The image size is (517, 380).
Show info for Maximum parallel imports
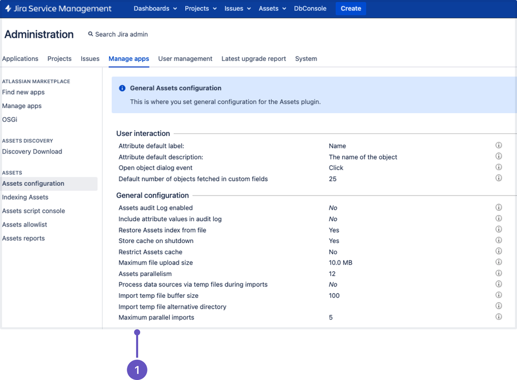[x=498, y=316]
